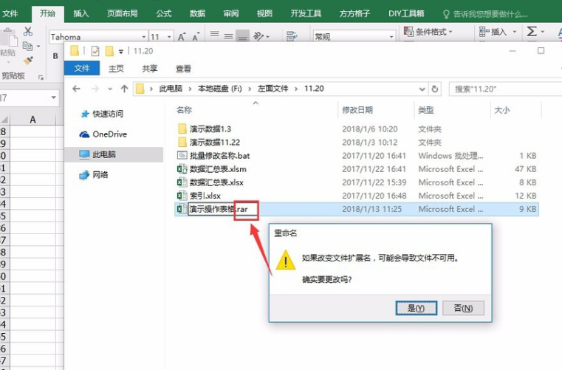Click the Cut scissors icon in Excel

point(27,32)
